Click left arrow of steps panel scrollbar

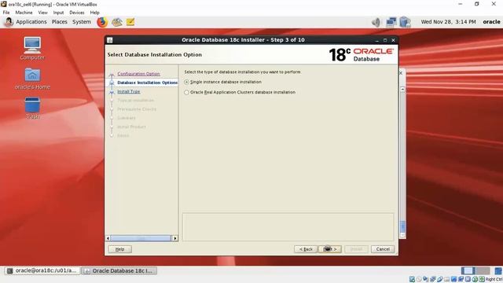pyautogui.click(x=108, y=238)
